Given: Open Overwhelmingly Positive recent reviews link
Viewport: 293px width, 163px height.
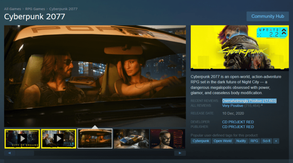Looking at the screenshot, I should click(249, 101).
